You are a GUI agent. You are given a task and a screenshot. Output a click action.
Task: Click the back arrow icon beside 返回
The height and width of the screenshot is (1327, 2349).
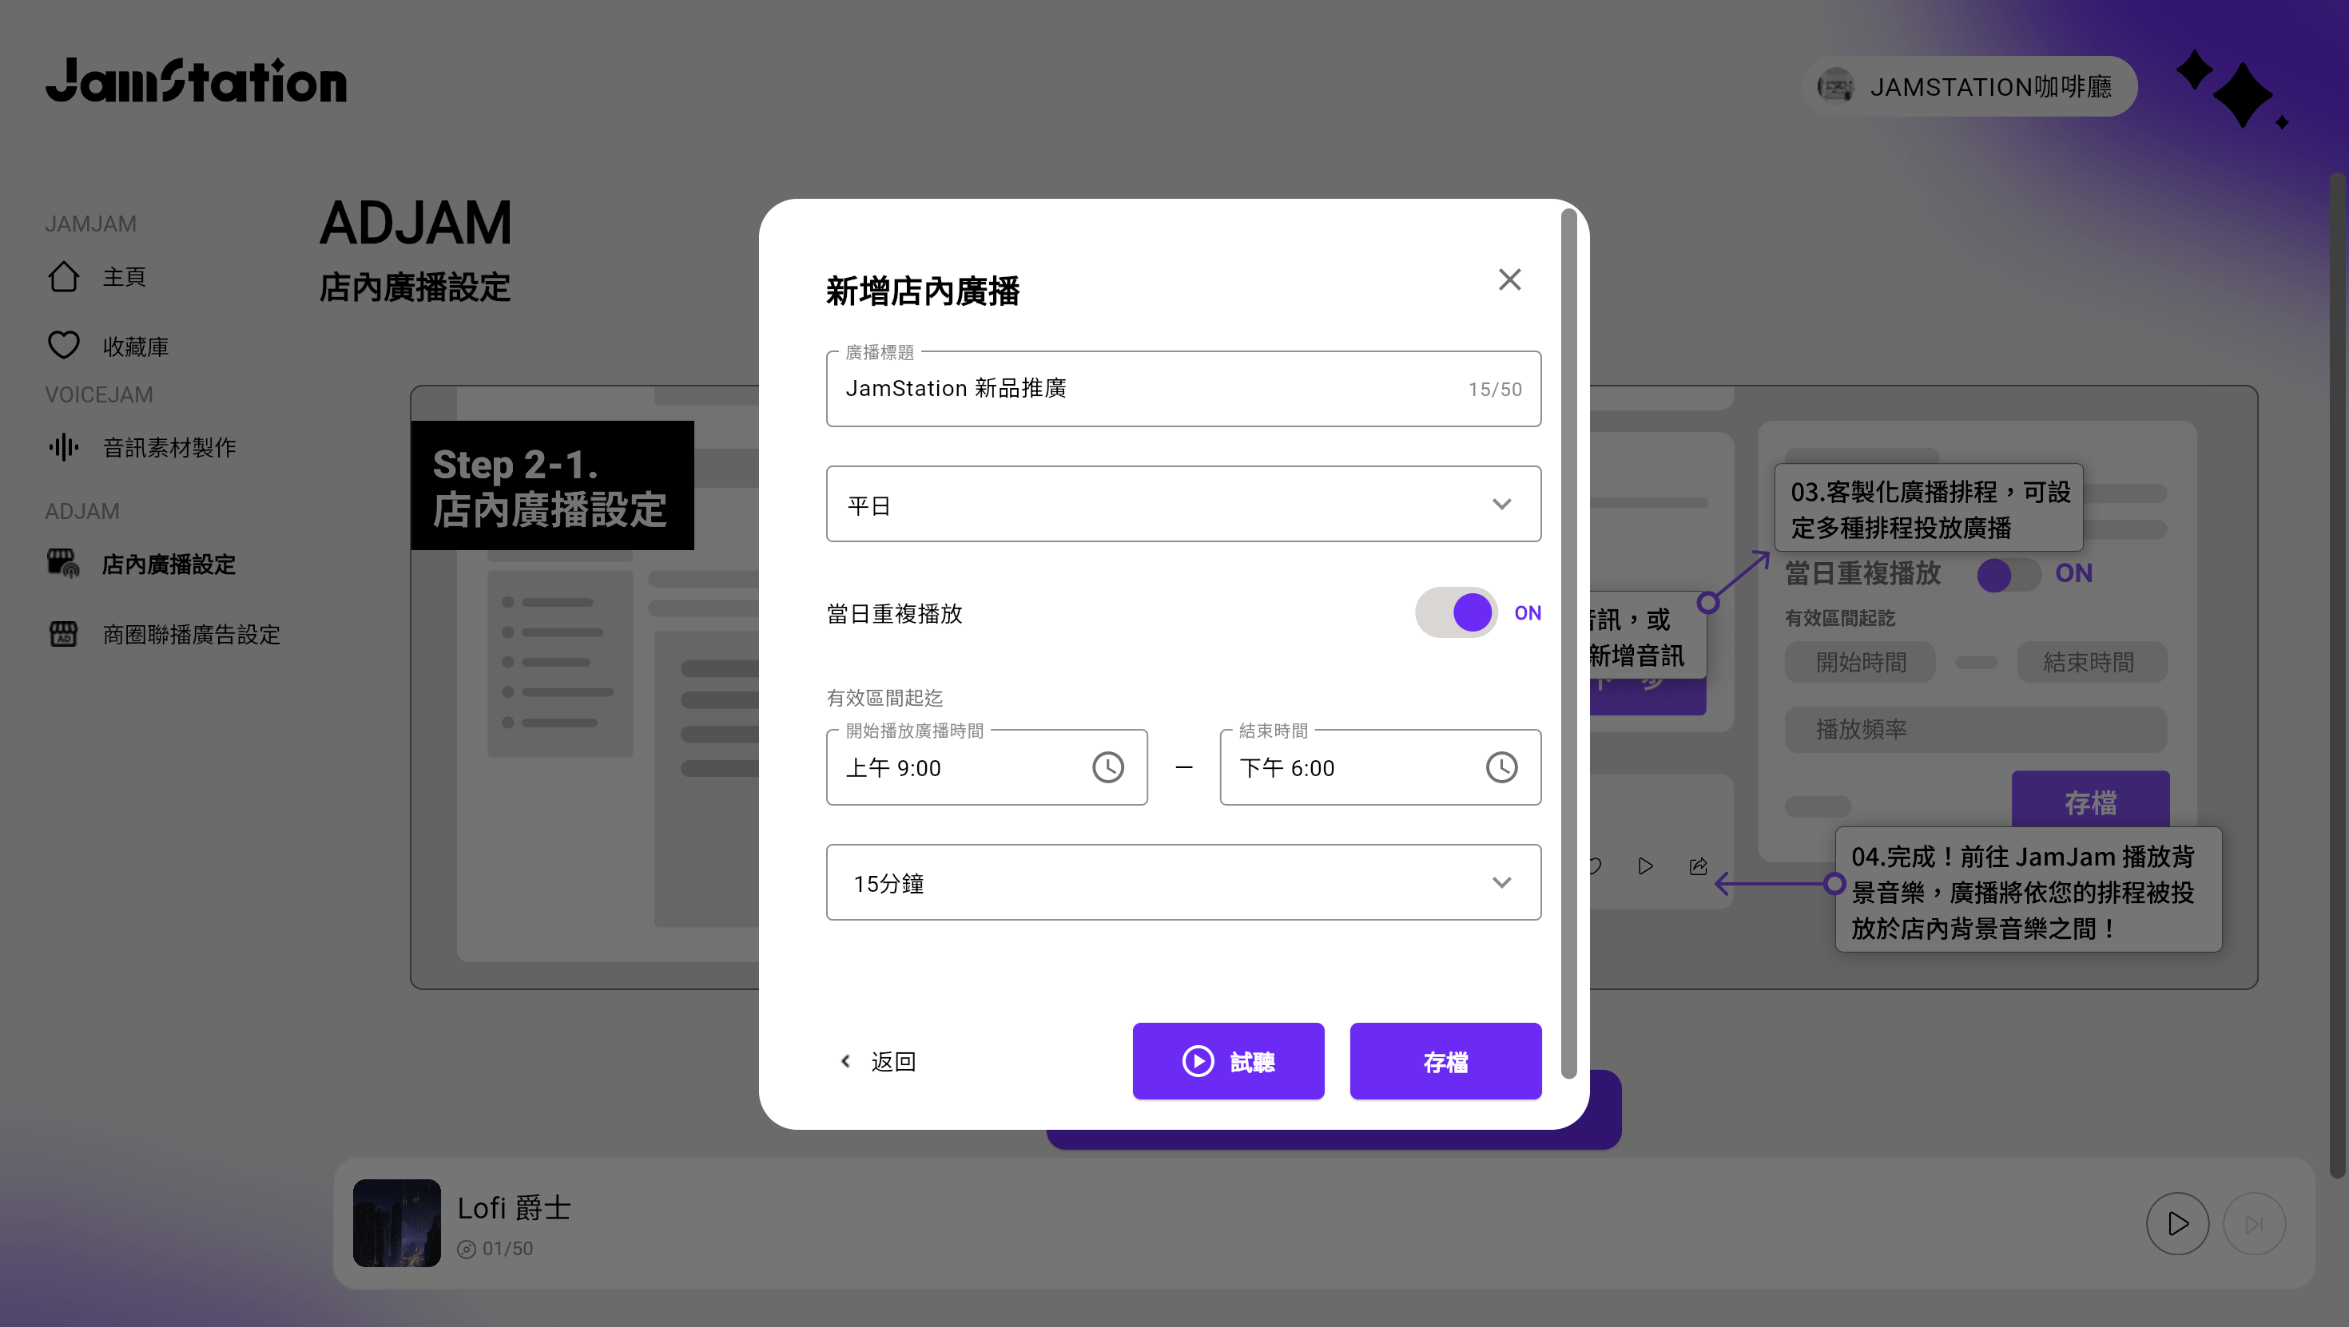[x=845, y=1061]
